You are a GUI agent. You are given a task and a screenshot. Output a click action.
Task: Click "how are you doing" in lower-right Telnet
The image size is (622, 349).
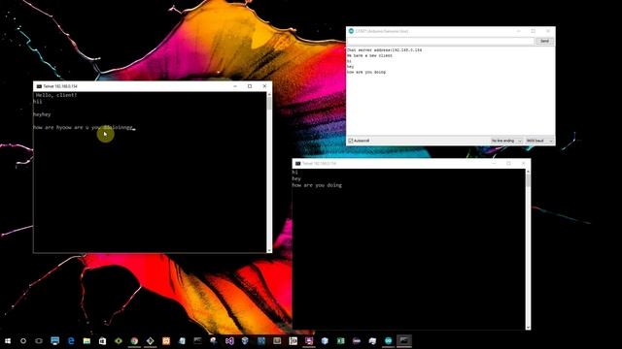pyautogui.click(x=317, y=185)
